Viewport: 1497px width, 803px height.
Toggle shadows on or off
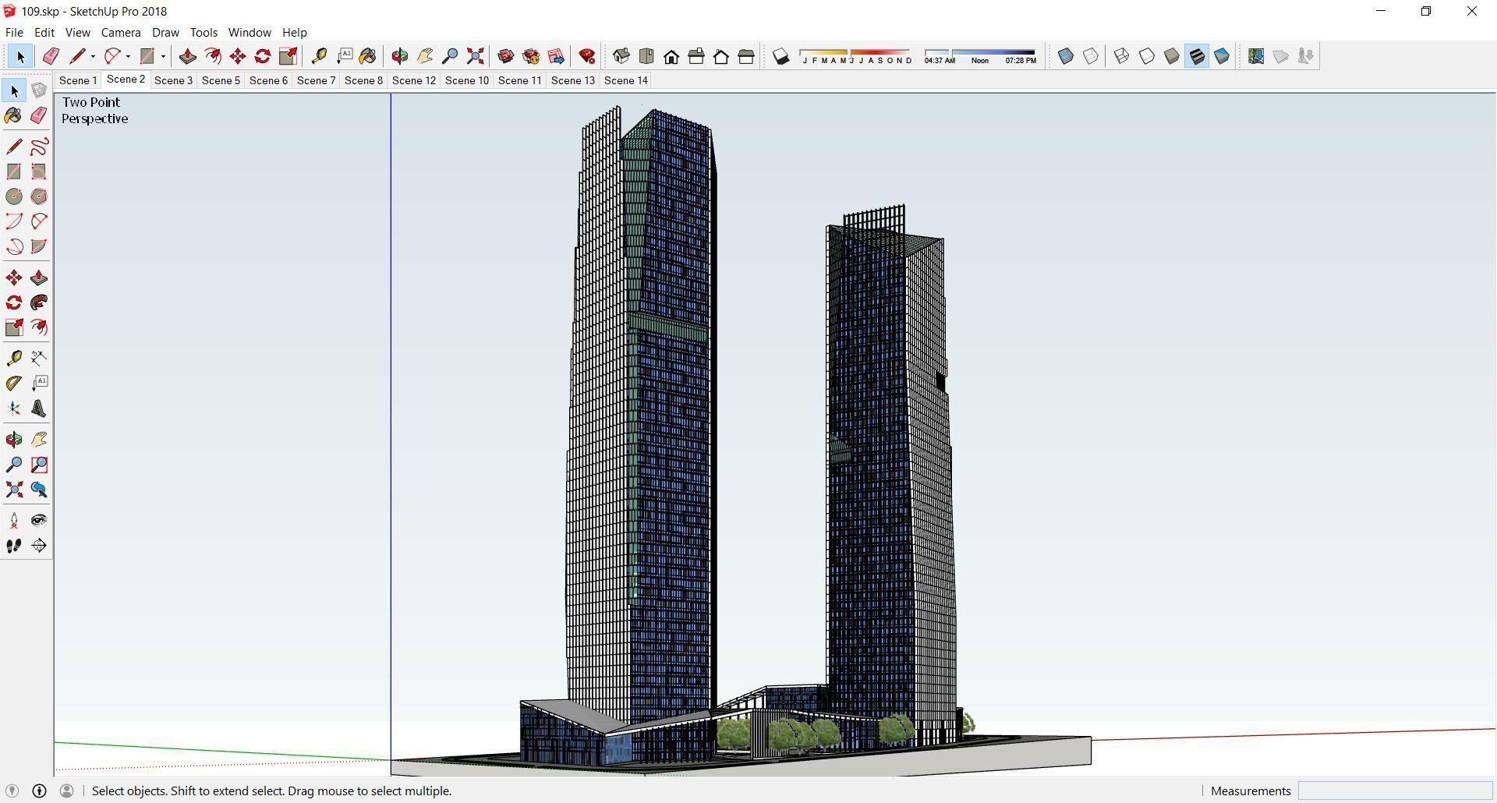tap(780, 56)
